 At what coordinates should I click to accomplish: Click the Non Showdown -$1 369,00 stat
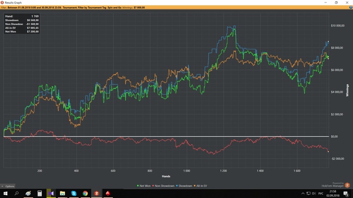coord(22,24)
